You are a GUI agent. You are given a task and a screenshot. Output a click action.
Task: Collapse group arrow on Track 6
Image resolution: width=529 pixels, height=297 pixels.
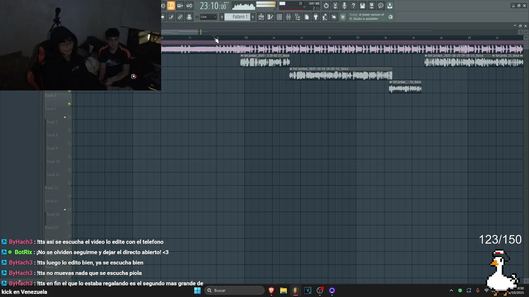(65, 117)
